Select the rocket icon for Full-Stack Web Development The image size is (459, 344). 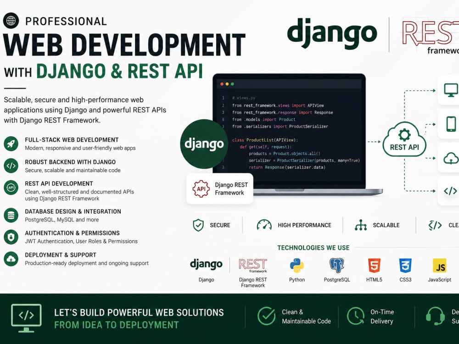(11, 144)
